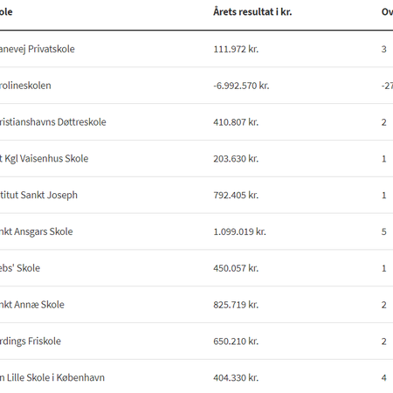393x393 pixels.
Task: Click the Sankt Joseph school name
Action: click(x=38, y=195)
